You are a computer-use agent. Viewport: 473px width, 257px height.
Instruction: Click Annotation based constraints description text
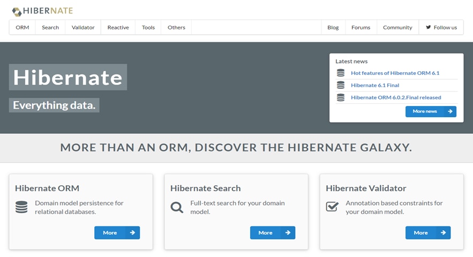pos(394,208)
